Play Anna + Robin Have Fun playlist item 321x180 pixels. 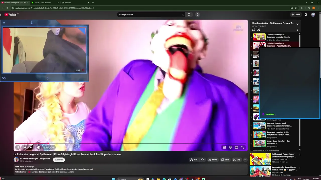(x=275, y=143)
